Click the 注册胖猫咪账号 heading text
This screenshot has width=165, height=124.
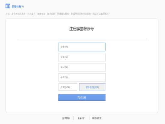pos(82,29)
